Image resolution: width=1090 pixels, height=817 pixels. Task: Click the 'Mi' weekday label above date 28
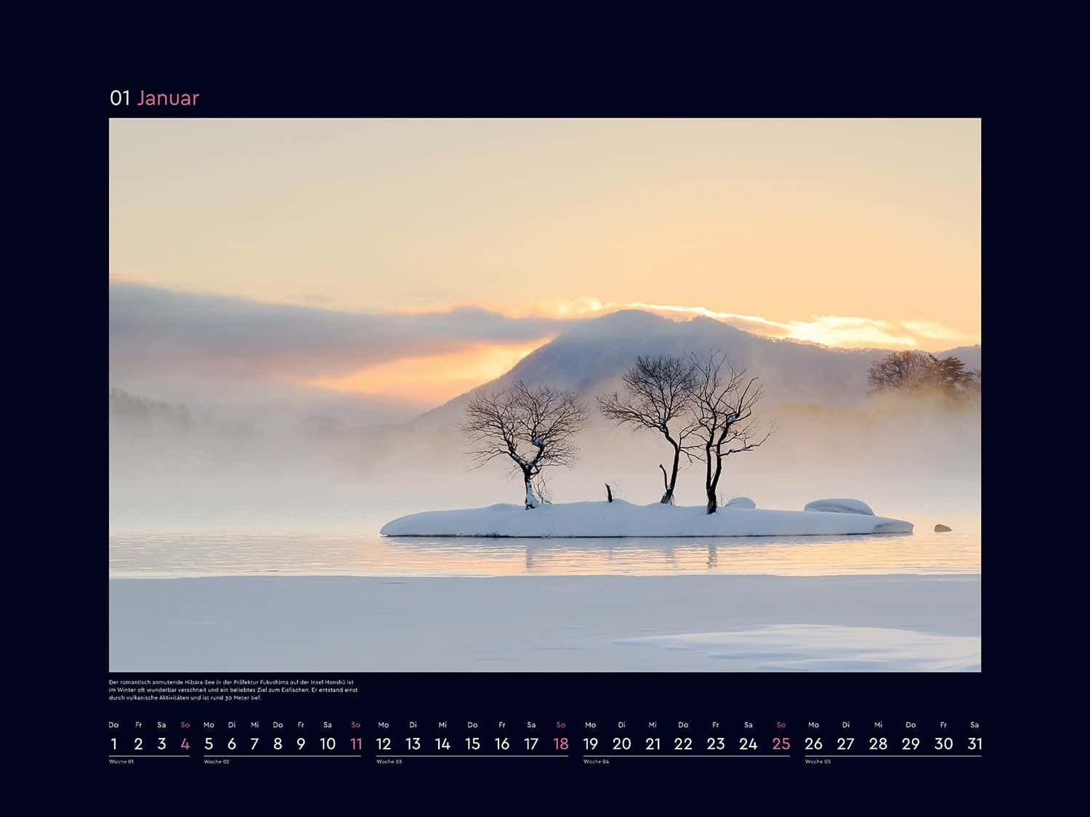coord(878,725)
